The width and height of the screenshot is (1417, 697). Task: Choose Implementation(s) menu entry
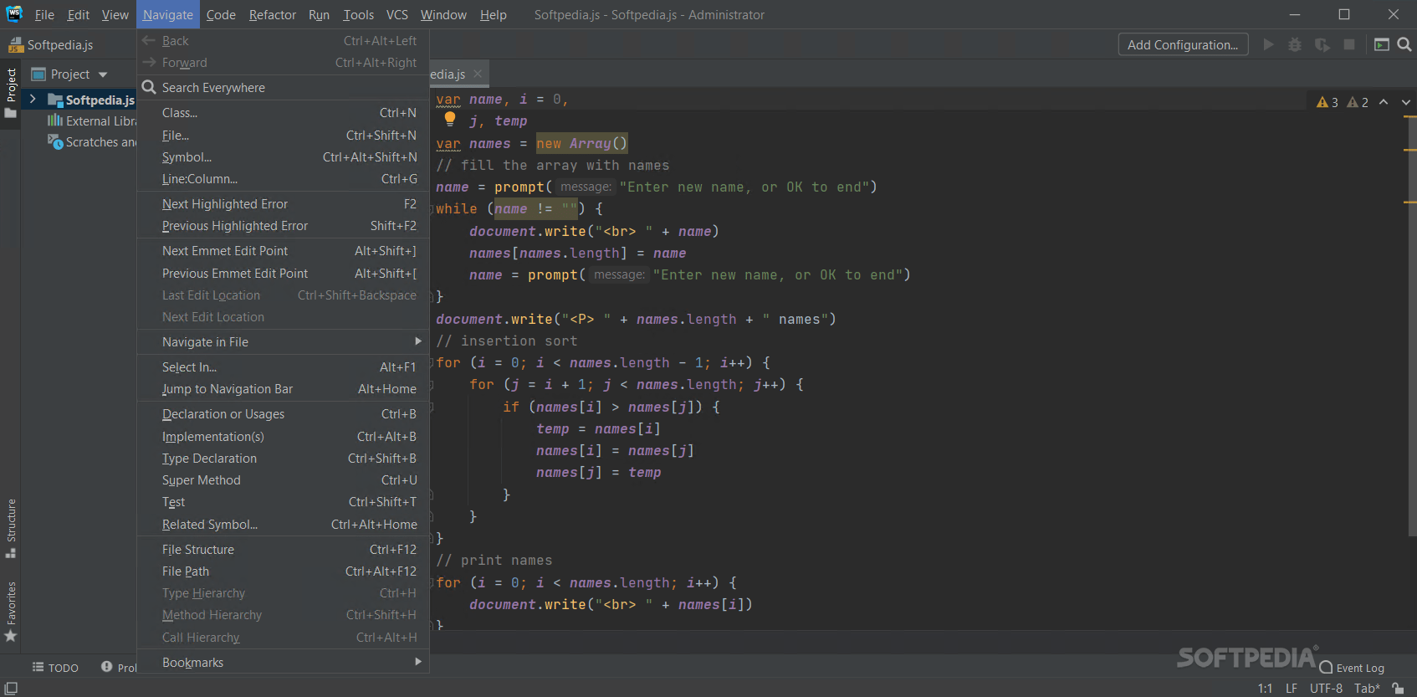(283, 436)
